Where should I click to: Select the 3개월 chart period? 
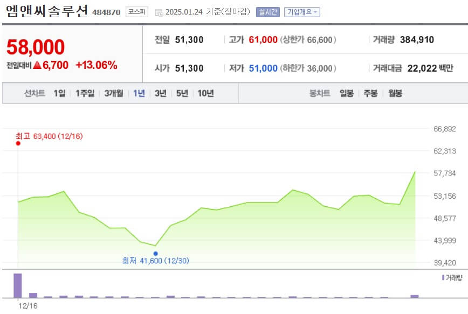pos(112,93)
